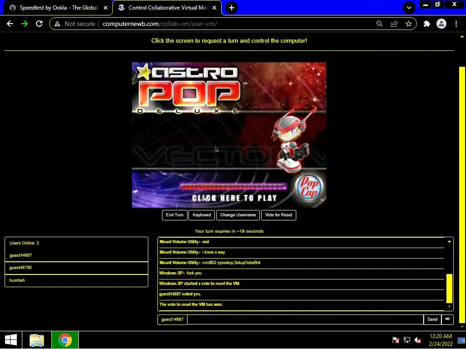Click CLICK HERE TO PLAY in the game
The image size is (466, 349).
point(234,198)
